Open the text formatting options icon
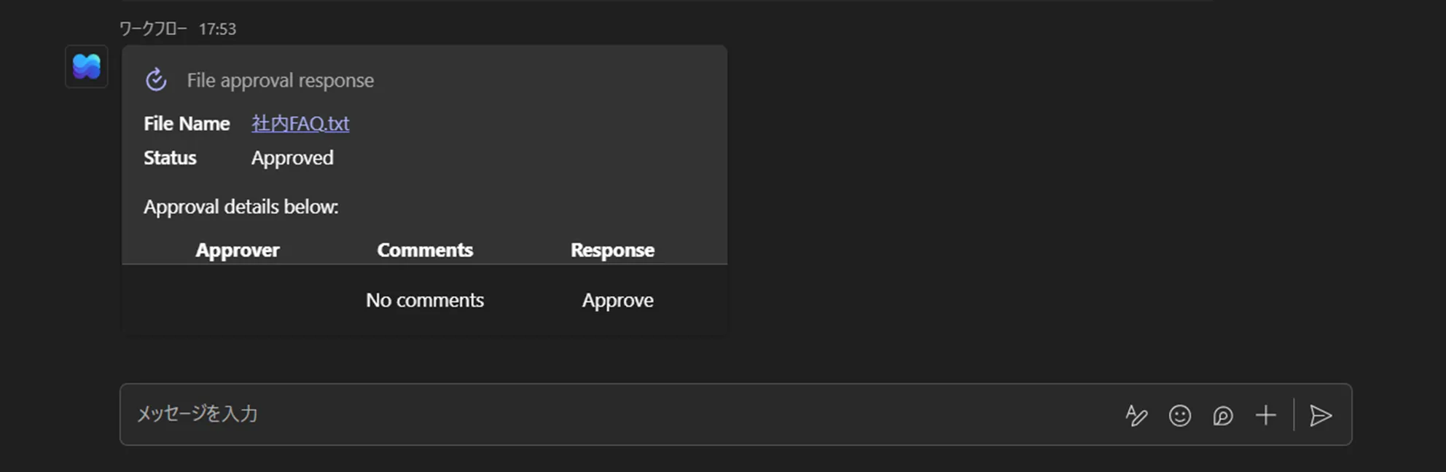 pos(1136,415)
